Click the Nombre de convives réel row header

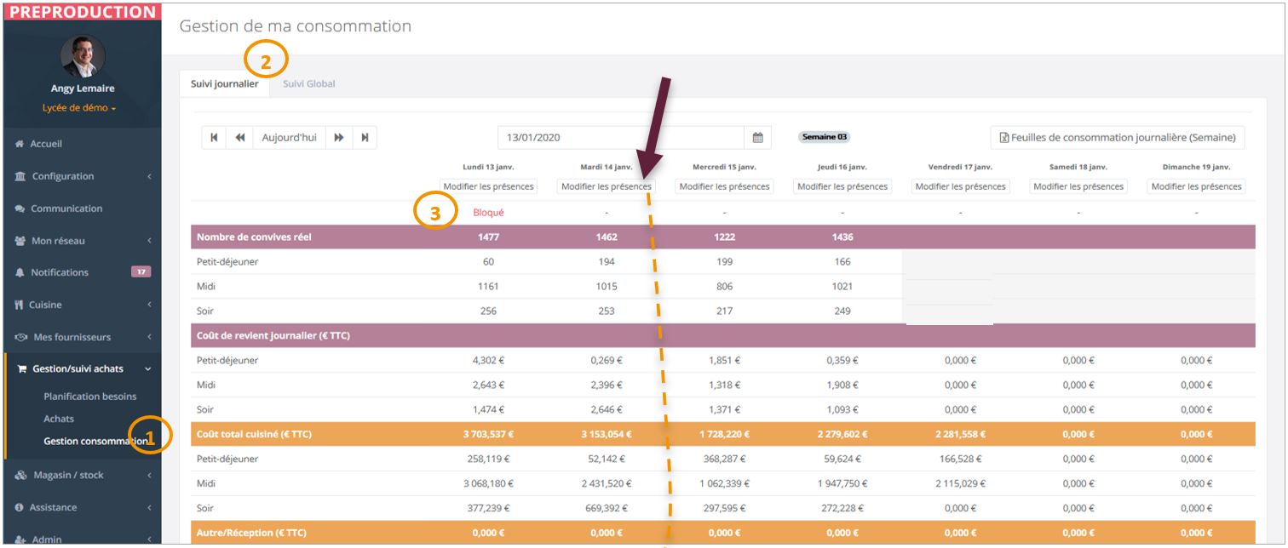(254, 237)
